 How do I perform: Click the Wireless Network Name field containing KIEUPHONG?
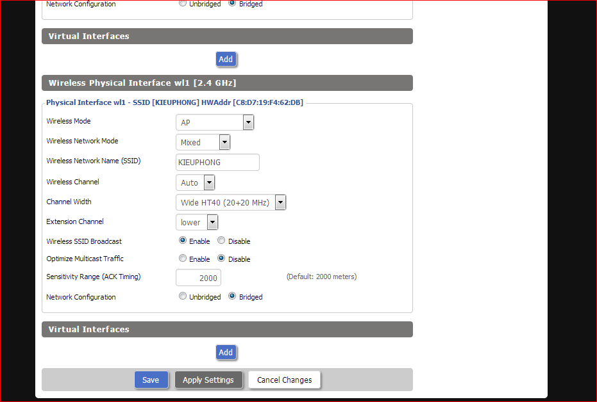[x=217, y=163]
